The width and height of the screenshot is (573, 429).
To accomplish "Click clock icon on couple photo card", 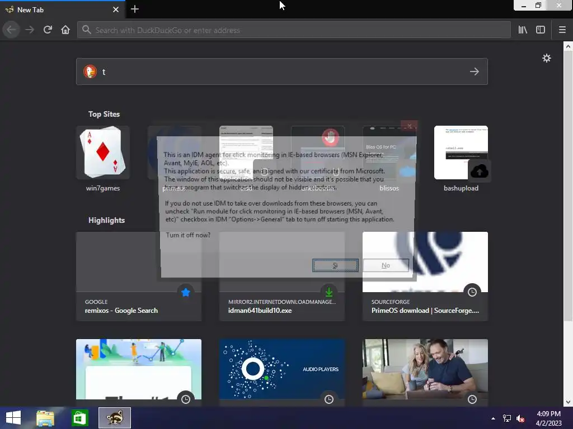I will tap(472, 399).
